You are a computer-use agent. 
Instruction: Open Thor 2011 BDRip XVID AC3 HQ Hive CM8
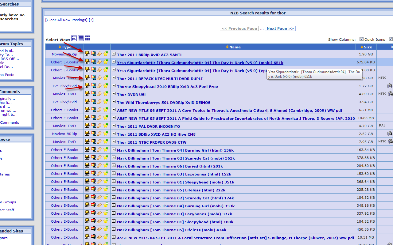(x=156, y=134)
